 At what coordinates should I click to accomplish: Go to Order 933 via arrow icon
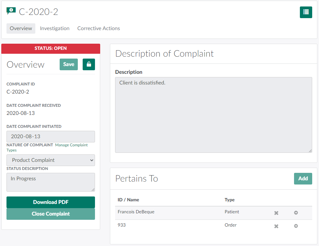[296, 226]
